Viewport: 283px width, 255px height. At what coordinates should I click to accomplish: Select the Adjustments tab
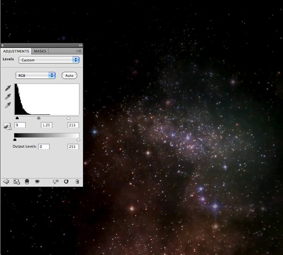click(x=16, y=51)
